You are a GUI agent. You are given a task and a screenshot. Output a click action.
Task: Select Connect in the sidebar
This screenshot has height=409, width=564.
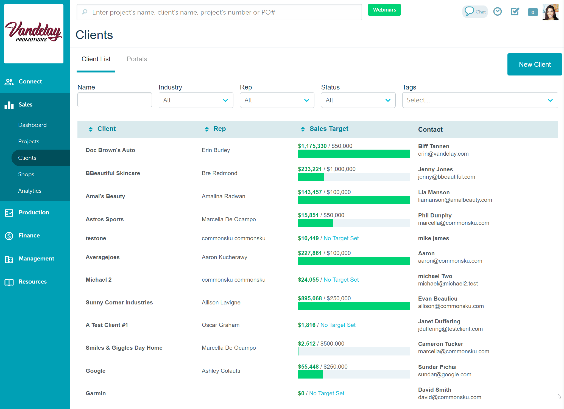click(30, 81)
